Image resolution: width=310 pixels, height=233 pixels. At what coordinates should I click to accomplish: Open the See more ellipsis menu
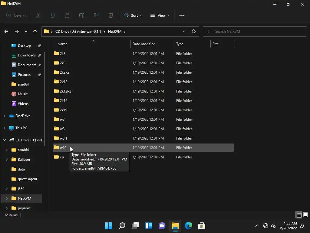[182, 15]
